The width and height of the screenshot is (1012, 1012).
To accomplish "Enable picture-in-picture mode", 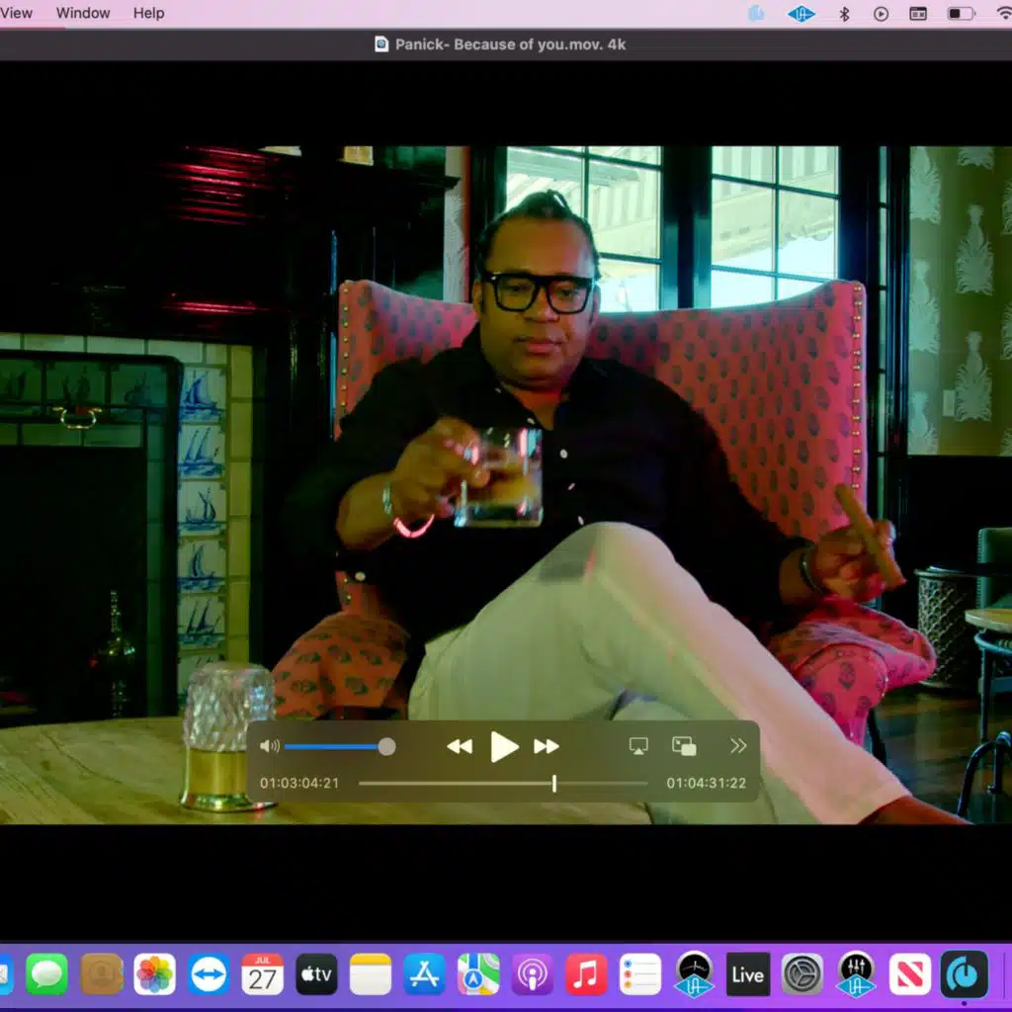I will coord(684,746).
